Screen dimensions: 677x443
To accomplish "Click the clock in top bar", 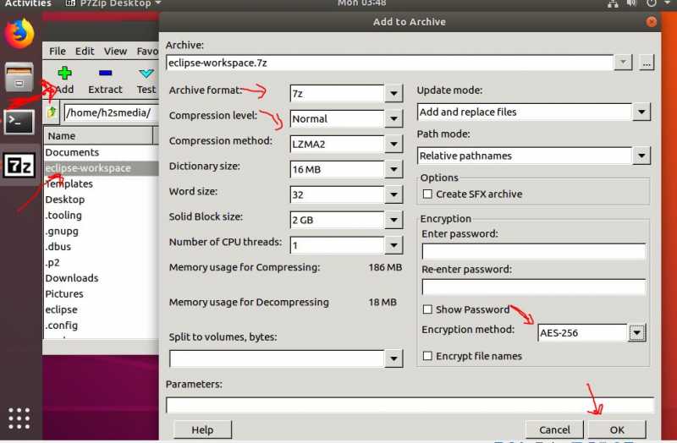I will (x=362, y=3).
